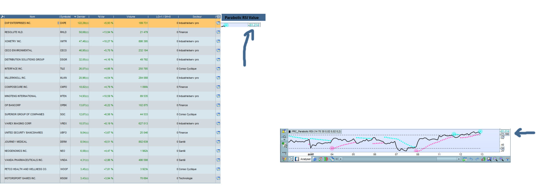
Task: Sort by the Symbole column header
Action: point(65,17)
